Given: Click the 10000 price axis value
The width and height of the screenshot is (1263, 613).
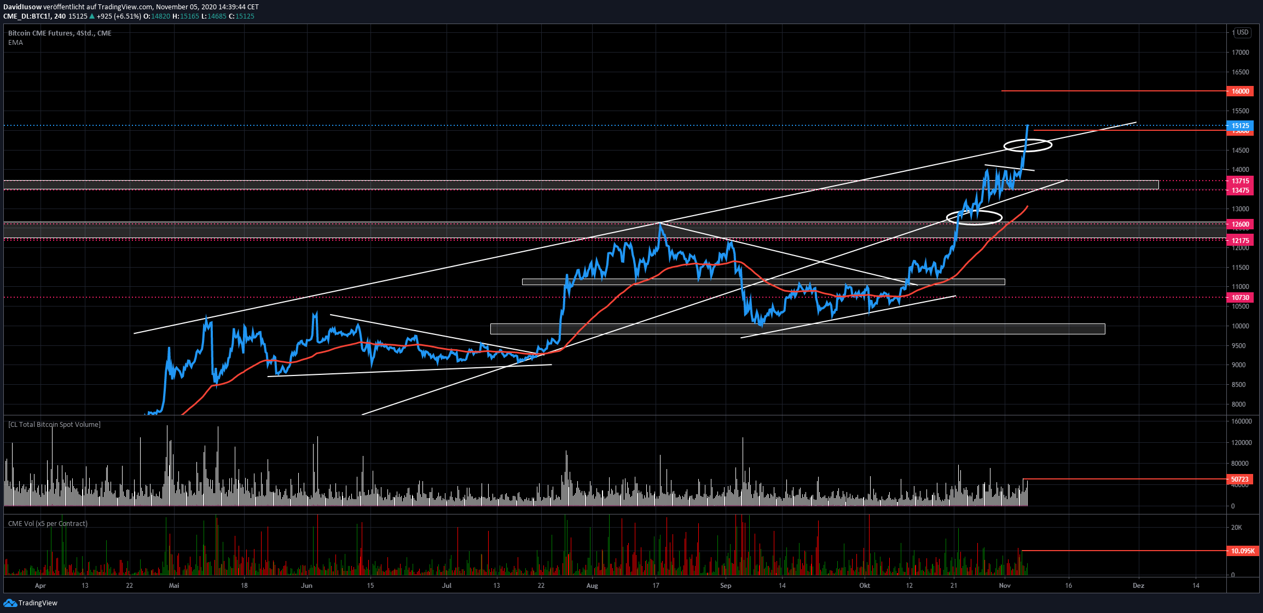Looking at the screenshot, I should point(1241,326).
